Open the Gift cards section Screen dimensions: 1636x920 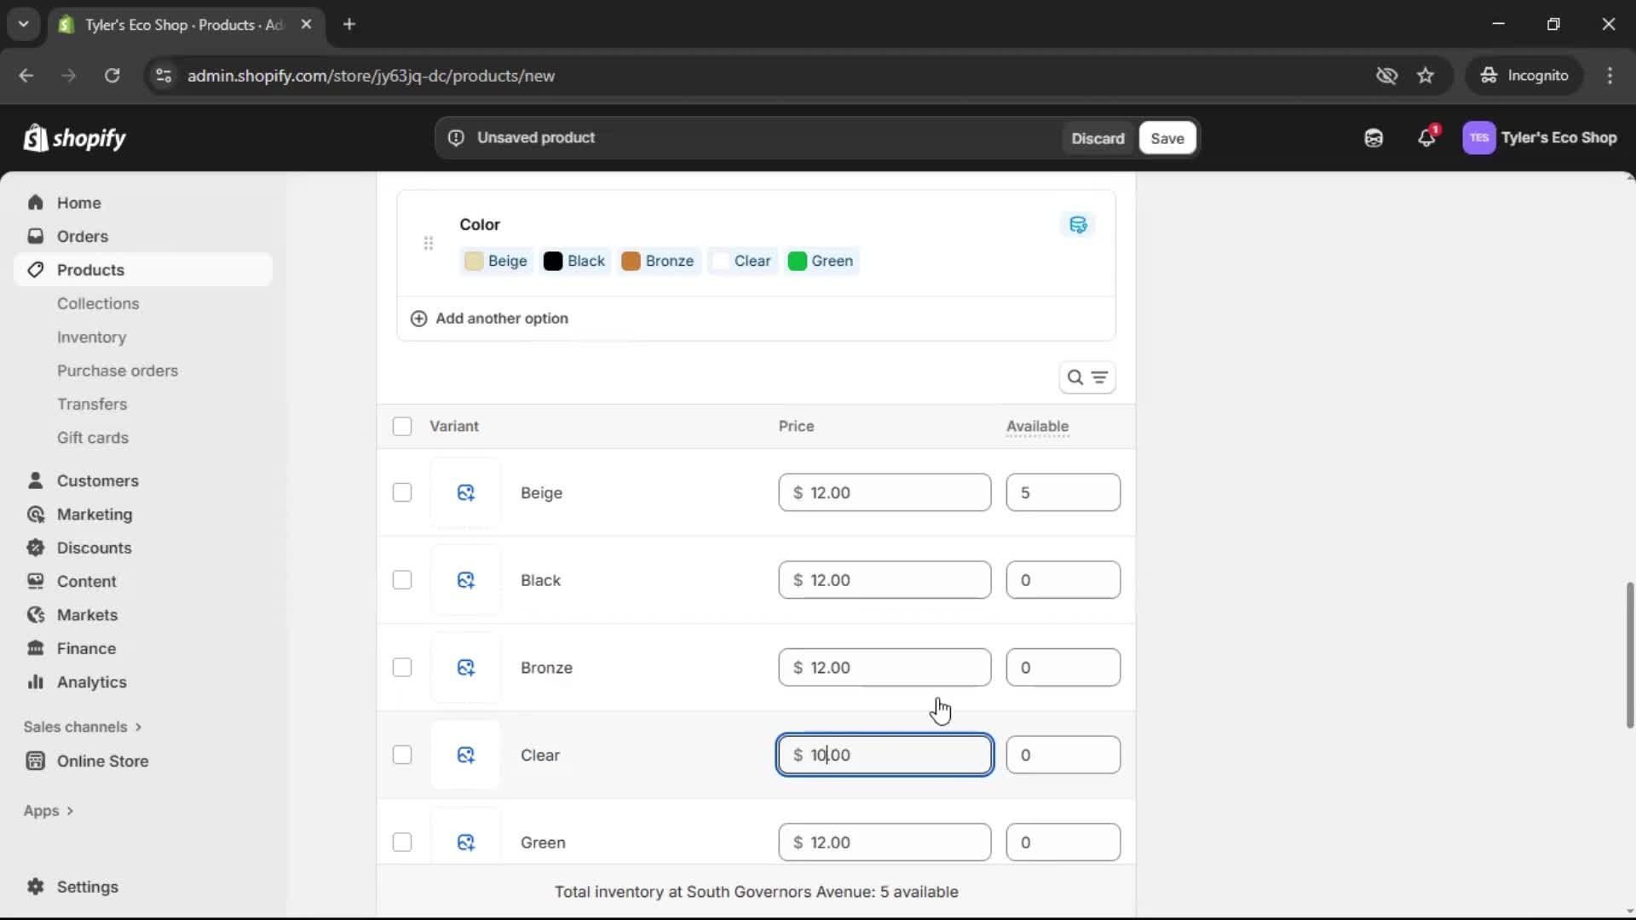(93, 437)
